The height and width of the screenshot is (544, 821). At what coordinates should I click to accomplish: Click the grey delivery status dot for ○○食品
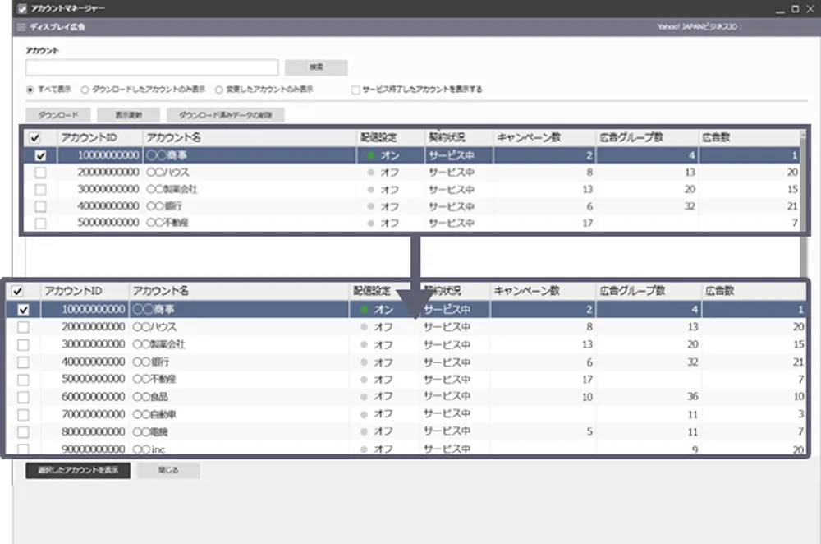pos(364,397)
